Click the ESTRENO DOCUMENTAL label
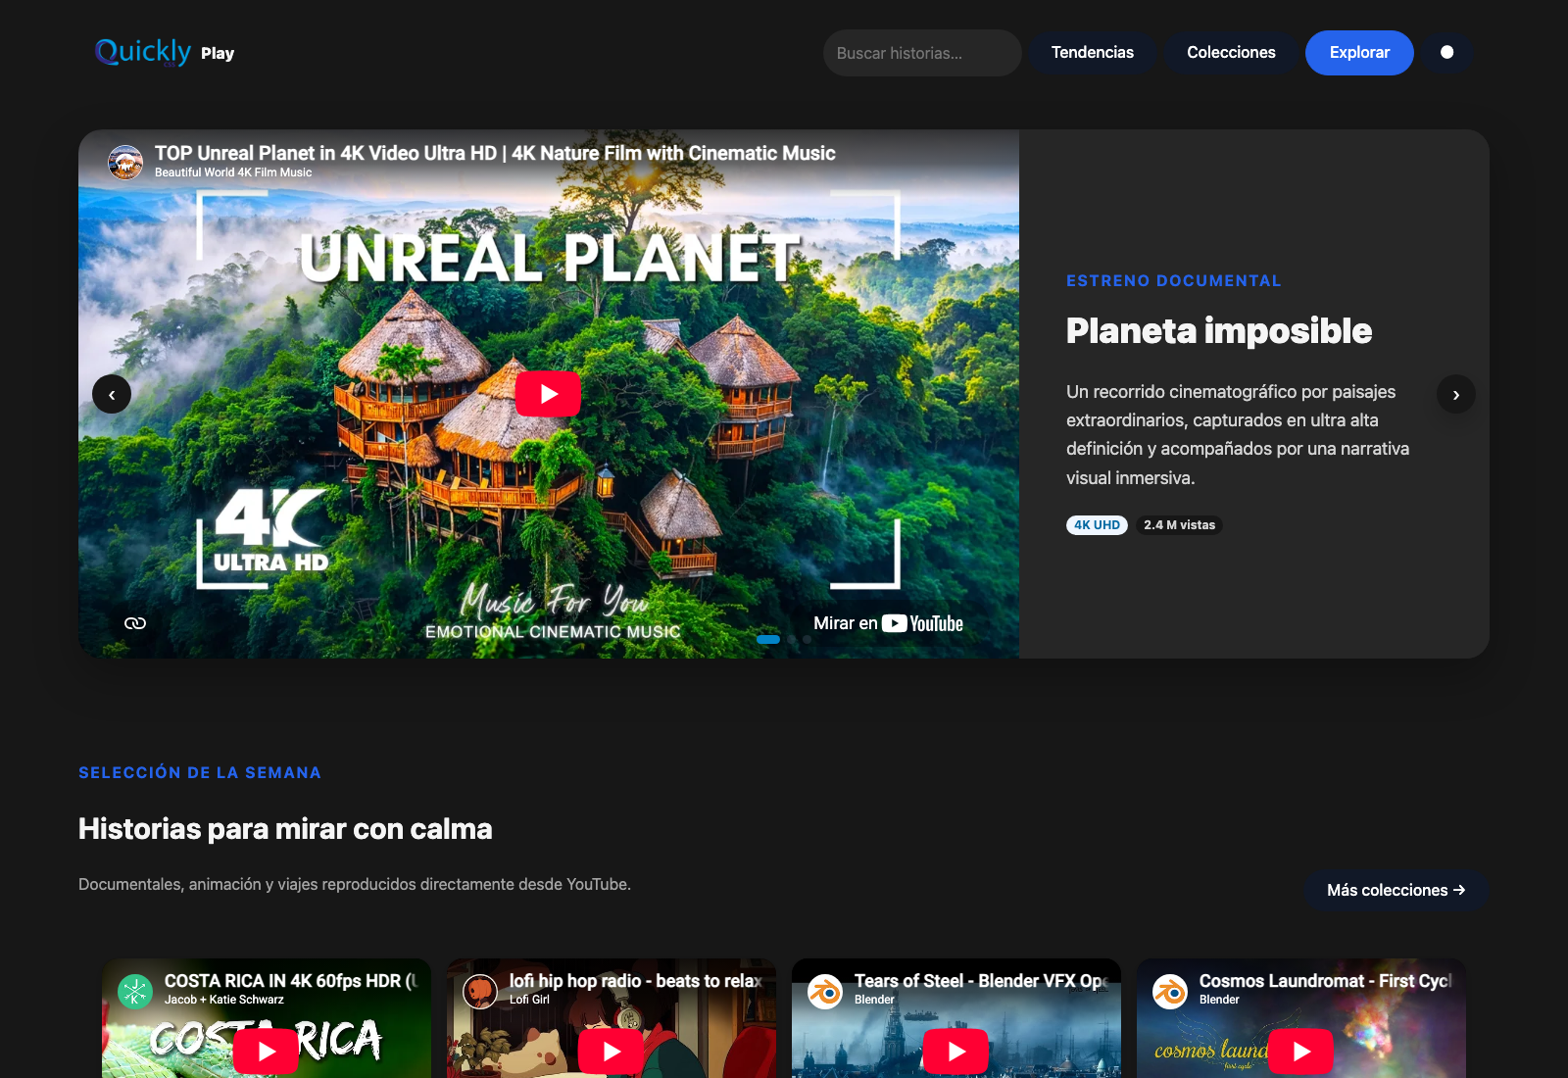The image size is (1568, 1078). coord(1174,280)
